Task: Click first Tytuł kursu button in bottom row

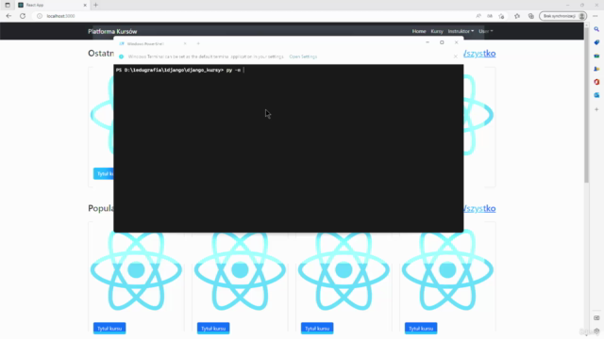Action: tap(109, 329)
